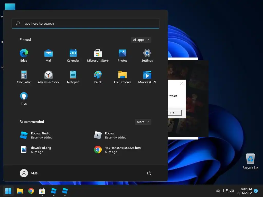Click the power button in Start menu
The width and height of the screenshot is (263, 197).
coord(149,173)
